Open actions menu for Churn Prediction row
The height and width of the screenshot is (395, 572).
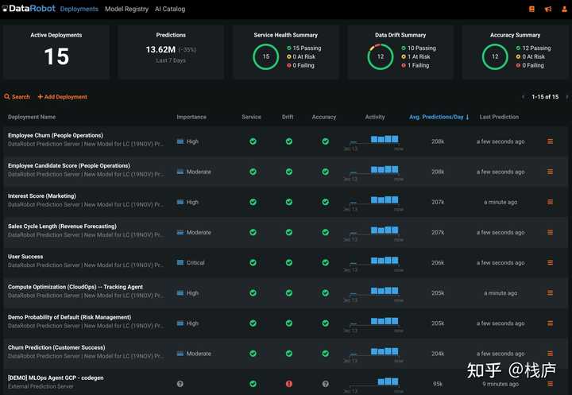point(550,354)
